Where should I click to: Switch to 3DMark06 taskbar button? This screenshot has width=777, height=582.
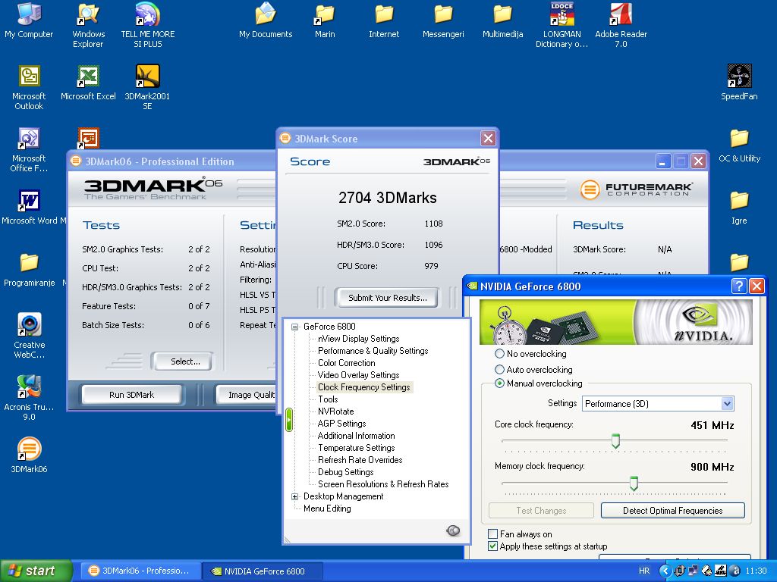click(x=140, y=571)
